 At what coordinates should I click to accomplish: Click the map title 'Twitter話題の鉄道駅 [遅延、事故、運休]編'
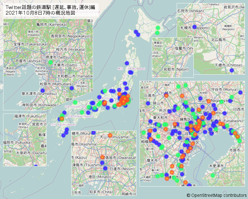[50, 7]
